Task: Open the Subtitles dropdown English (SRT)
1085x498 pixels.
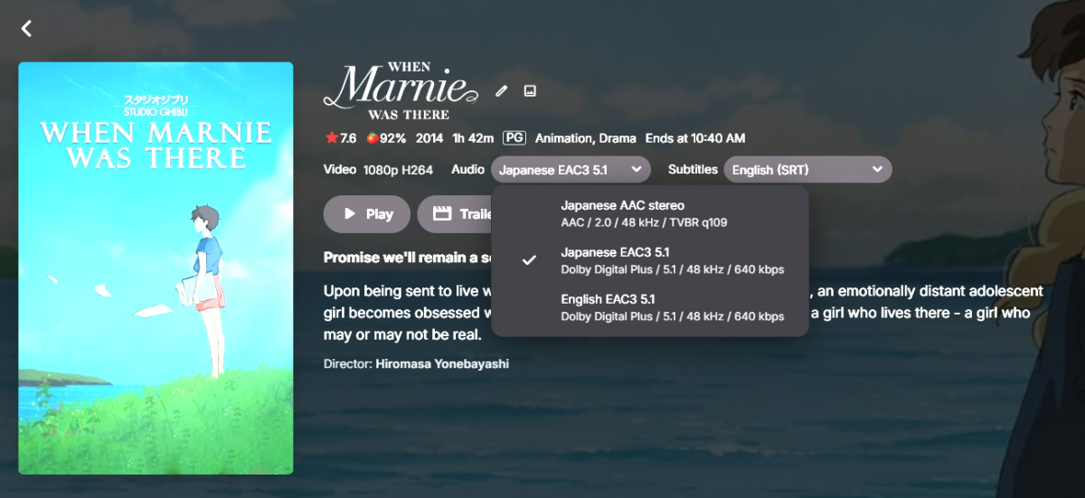Action: point(807,169)
